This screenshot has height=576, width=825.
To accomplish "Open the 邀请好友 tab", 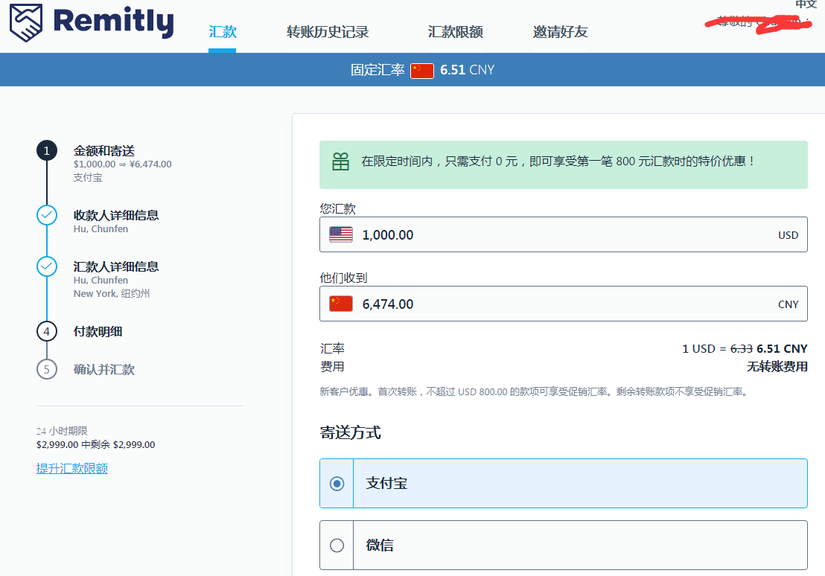I will [x=560, y=32].
